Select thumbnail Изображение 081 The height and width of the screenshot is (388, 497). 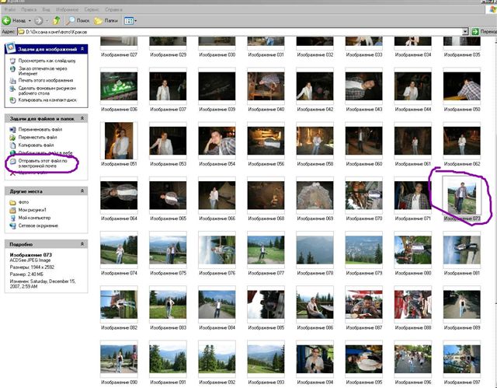tap(462, 250)
